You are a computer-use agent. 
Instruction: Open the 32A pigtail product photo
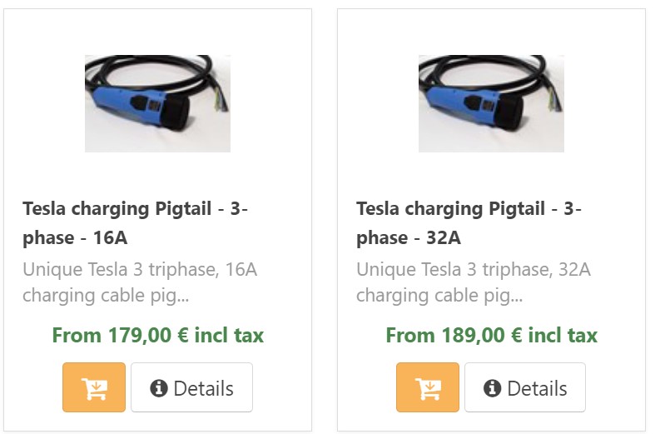[x=491, y=103]
